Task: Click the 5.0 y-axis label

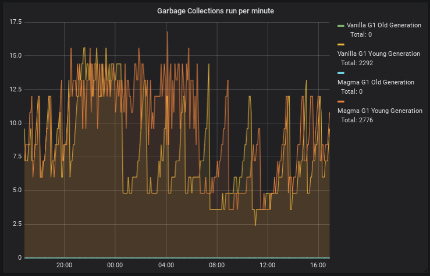Action: 17,190
